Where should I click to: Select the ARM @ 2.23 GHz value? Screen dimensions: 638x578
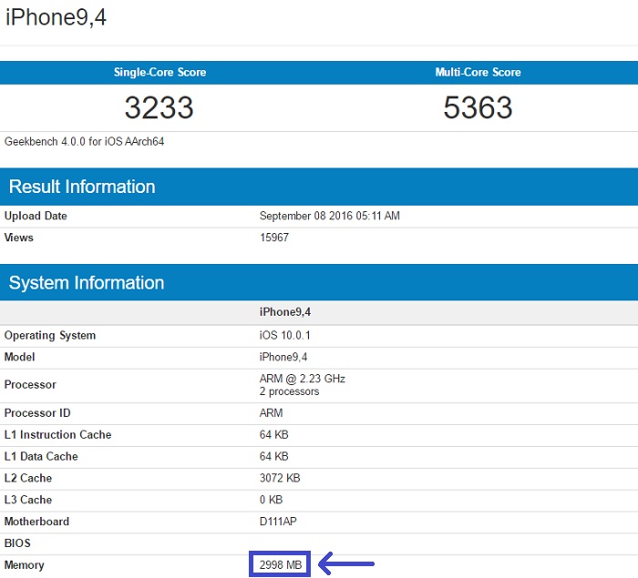point(303,379)
